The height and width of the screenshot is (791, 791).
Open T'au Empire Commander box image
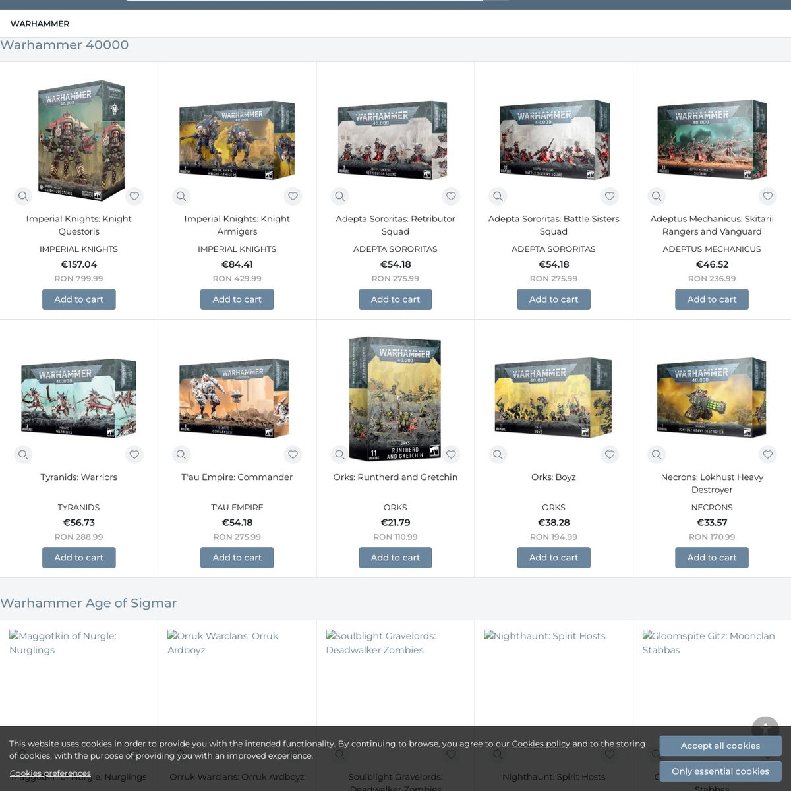click(x=234, y=398)
